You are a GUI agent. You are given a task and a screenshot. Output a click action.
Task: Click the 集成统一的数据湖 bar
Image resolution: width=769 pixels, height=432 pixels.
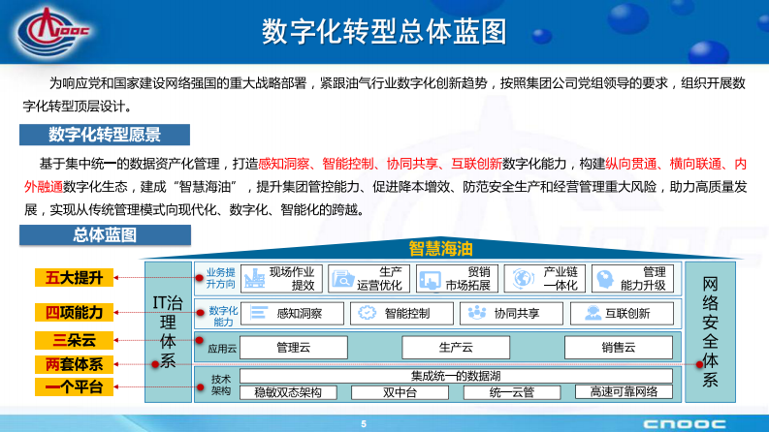[456, 376]
